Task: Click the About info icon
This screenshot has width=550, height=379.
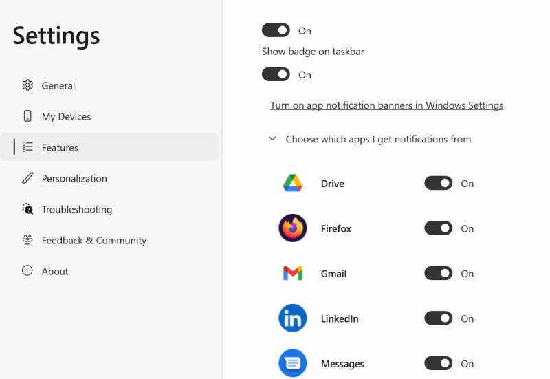Action: pos(27,270)
